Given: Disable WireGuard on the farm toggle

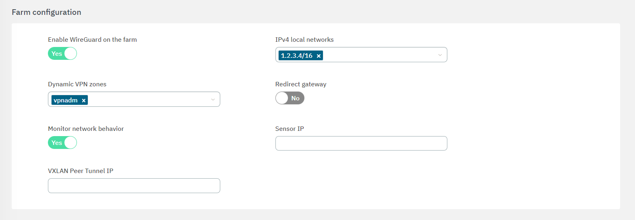Looking at the screenshot, I should (x=62, y=53).
